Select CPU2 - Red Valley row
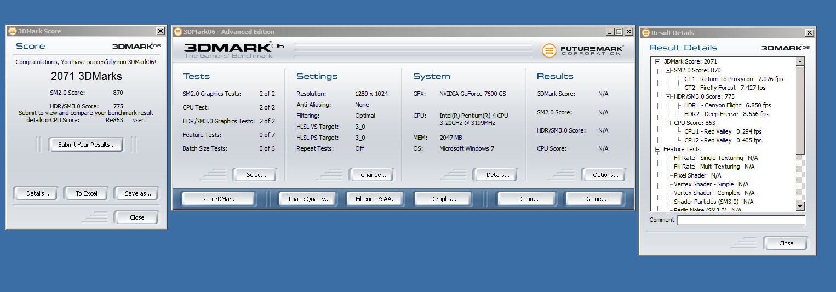 tap(723, 140)
